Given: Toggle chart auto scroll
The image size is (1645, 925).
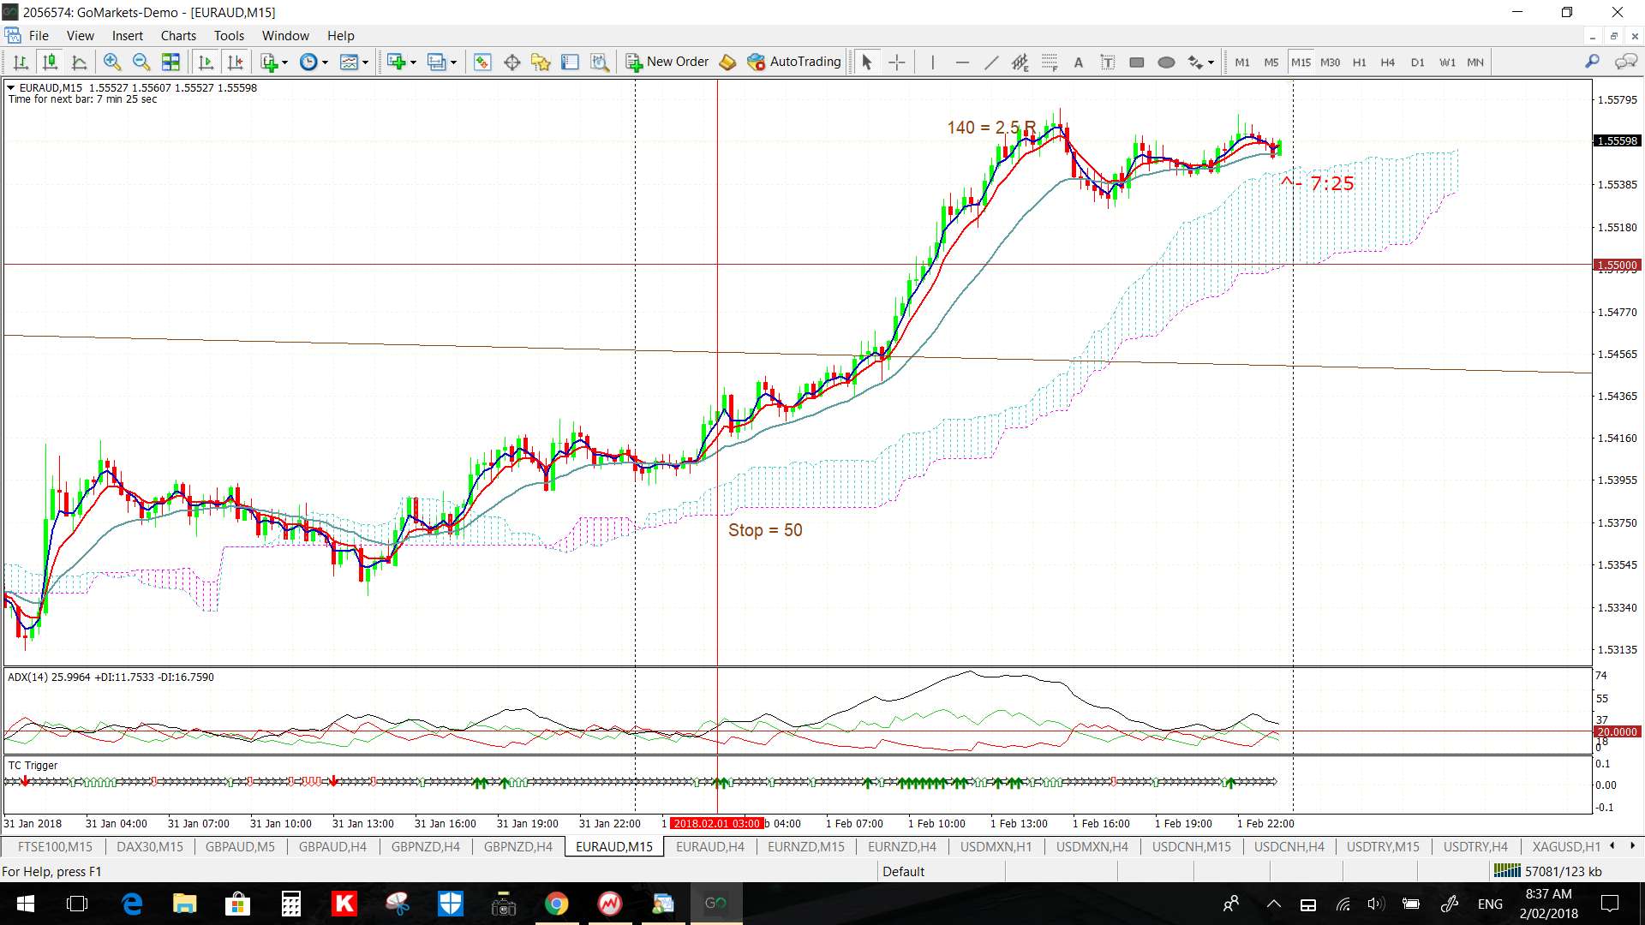Looking at the screenshot, I should click(x=206, y=62).
